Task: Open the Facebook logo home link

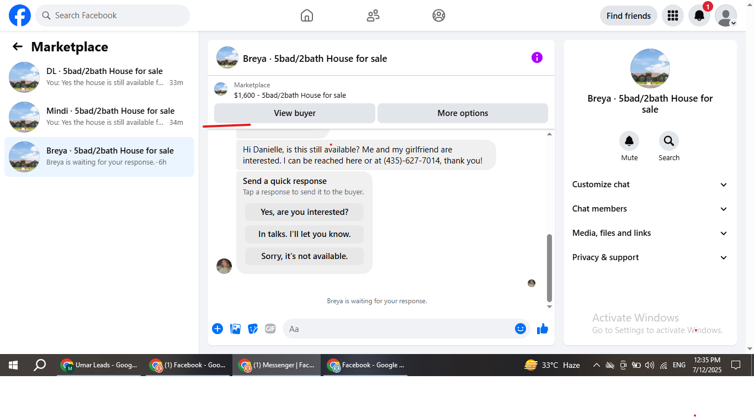Action: pos(20,15)
